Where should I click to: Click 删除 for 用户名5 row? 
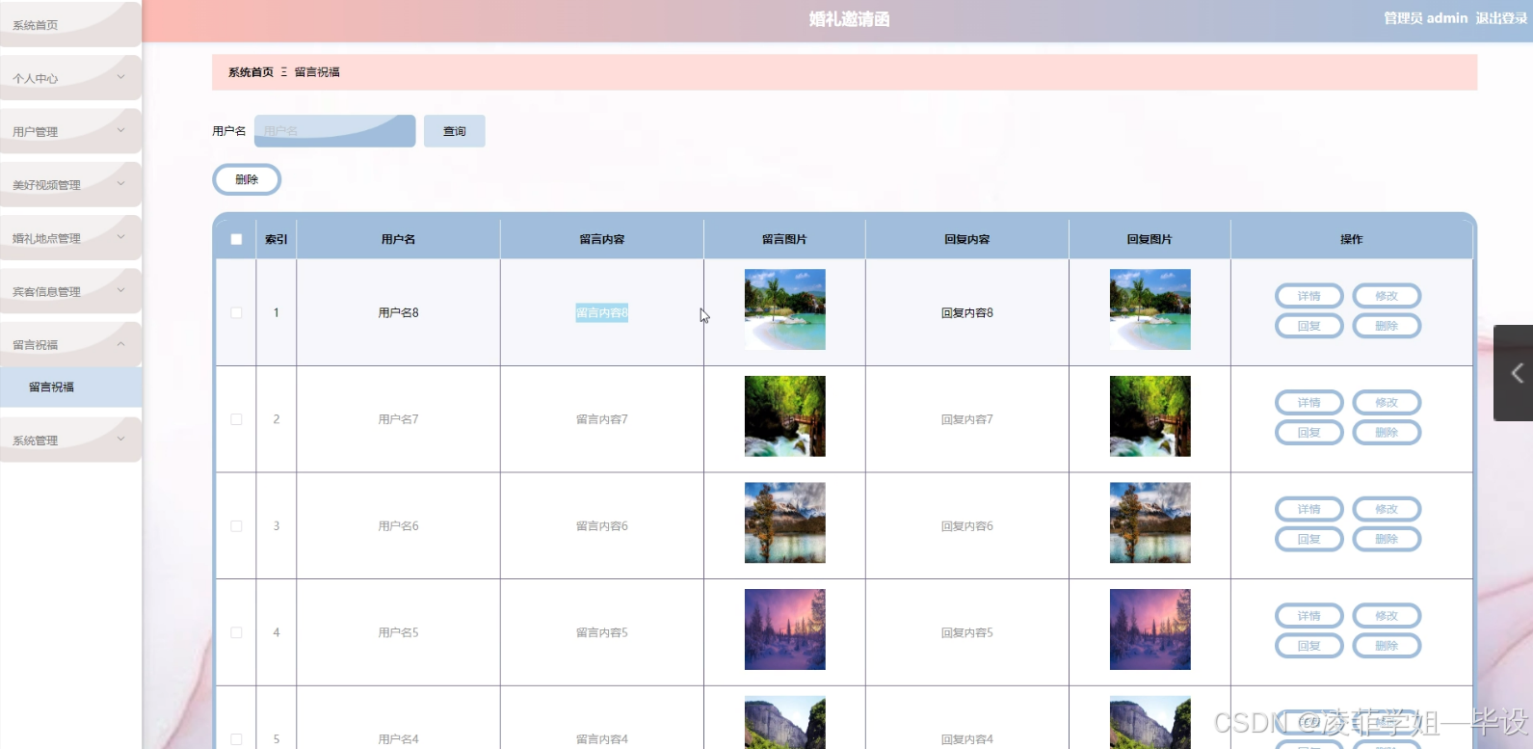tap(1387, 646)
